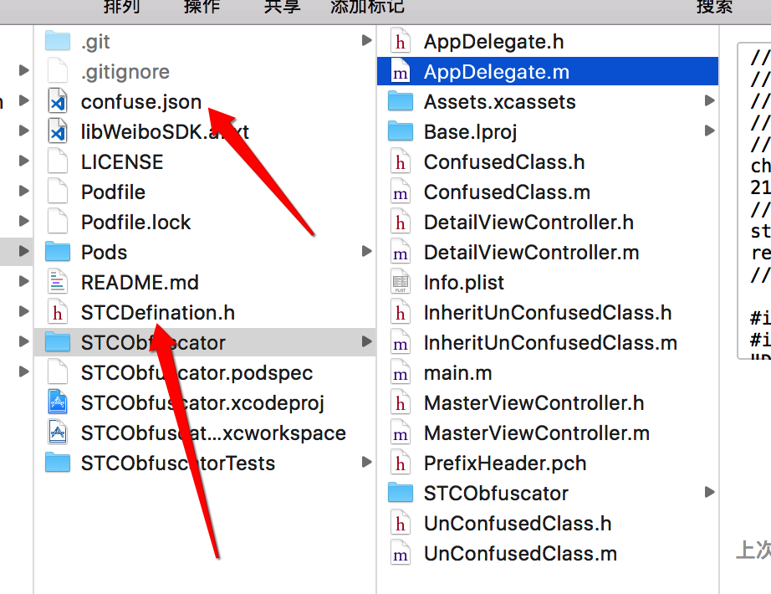The width and height of the screenshot is (771, 594).
Task: Click the Assets.xcassets folder icon
Action: pyautogui.click(x=401, y=102)
